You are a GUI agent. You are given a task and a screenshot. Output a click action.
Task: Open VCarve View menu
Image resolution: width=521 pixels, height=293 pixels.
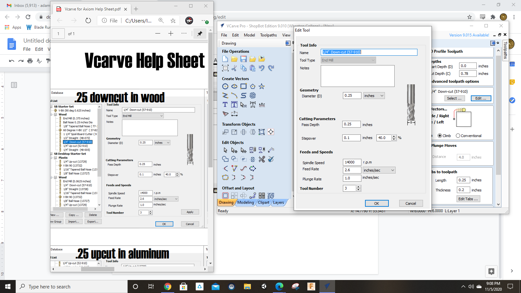(x=286, y=35)
